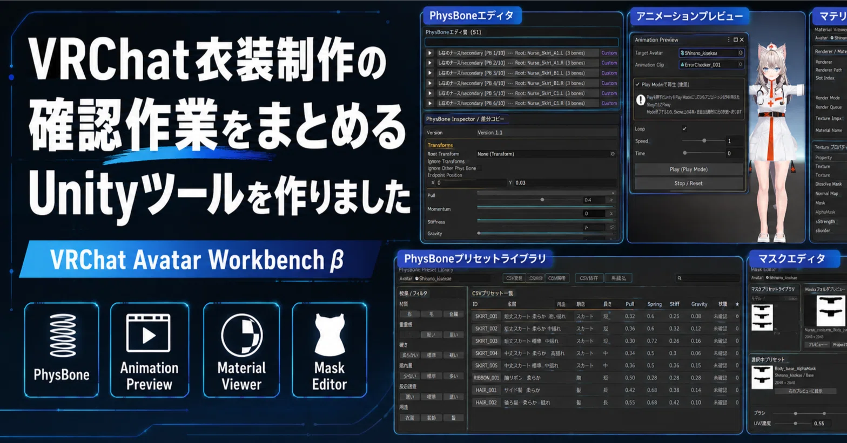Image resolution: width=847 pixels, height=443 pixels.
Task: Click the Play (Play Mode) button
Action: [688, 169]
